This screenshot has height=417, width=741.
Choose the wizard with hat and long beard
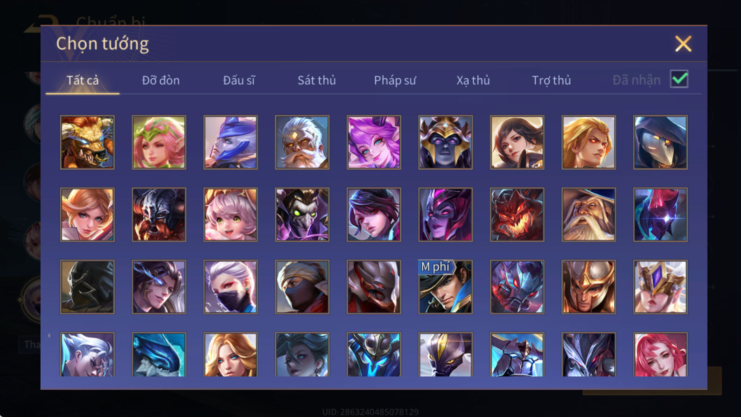click(589, 215)
